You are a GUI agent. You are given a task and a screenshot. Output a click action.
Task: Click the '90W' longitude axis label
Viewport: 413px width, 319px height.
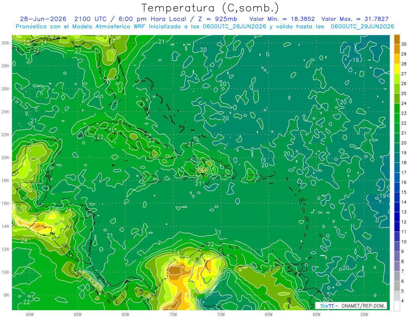pyautogui.click(x=30, y=315)
